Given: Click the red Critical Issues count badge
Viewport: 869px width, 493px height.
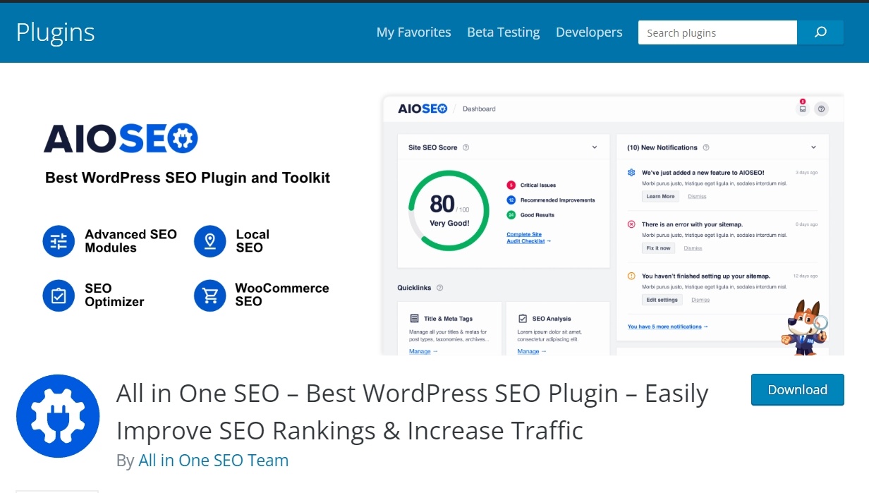Looking at the screenshot, I should (x=511, y=185).
